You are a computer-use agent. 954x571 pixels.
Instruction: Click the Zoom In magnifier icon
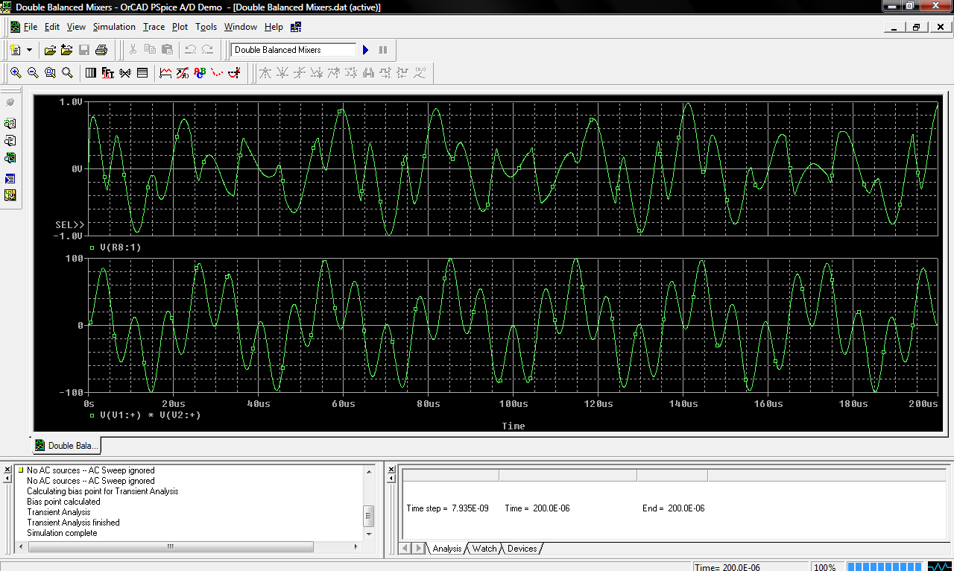click(16, 73)
